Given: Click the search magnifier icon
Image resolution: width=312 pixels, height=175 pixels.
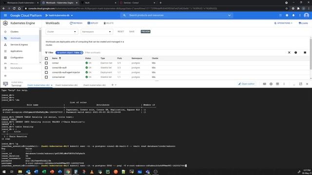Looking at the screenshot, I should click(124, 15).
